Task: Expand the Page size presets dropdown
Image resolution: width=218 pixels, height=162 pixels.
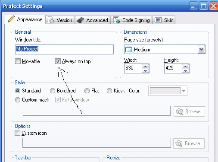Action: pyautogui.click(x=201, y=49)
